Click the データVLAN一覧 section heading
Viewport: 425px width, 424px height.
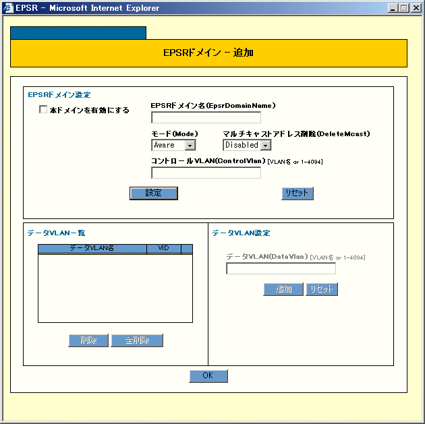coord(57,233)
